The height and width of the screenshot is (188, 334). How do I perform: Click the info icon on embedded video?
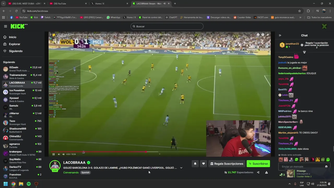point(258,35)
